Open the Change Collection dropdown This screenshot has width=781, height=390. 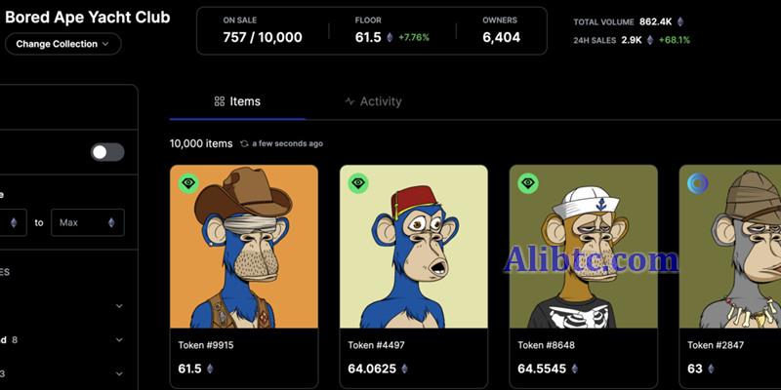click(x=62, y=44)
